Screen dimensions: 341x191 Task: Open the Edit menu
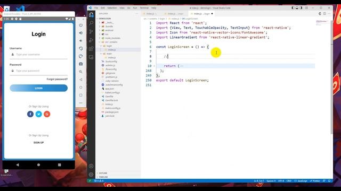103,8
